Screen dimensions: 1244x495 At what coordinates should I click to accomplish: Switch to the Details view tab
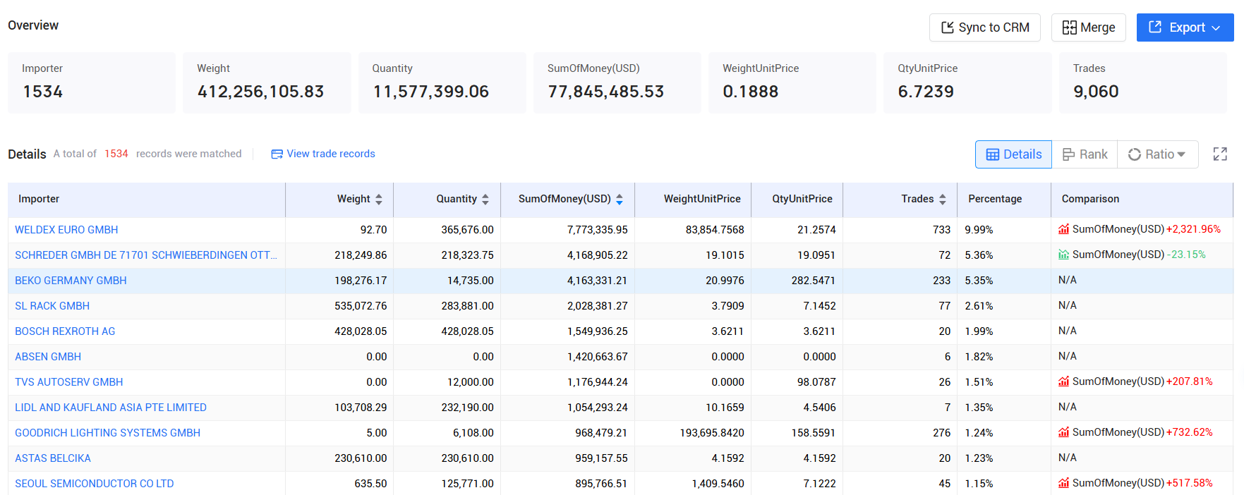(x=1013, y=154)
